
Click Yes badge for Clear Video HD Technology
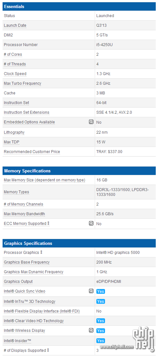tap(101, 321)
